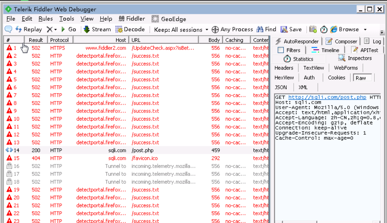Switch to the Timeline tab
The width and height of the screenshot is (387, 223).
tap(325, 50)
